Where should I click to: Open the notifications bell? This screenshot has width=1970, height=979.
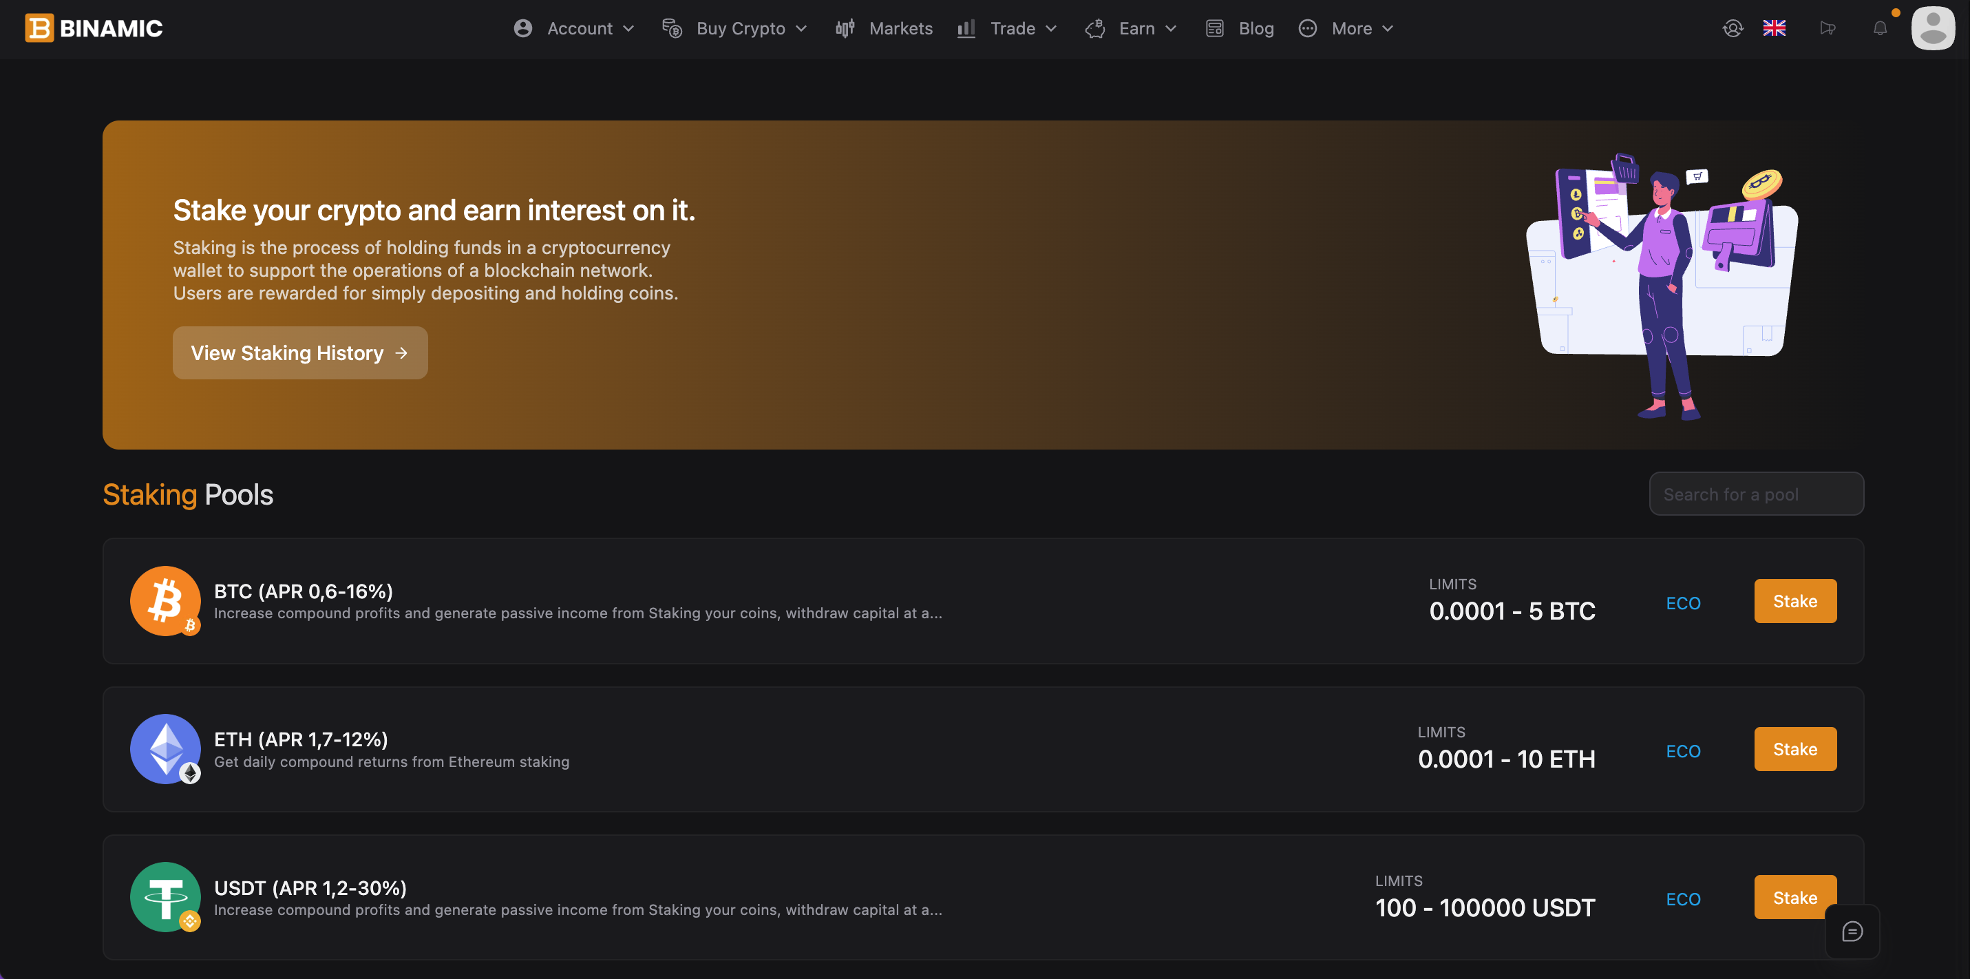point(1880,28)
